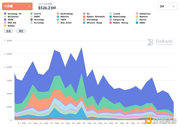Click Airswap legend dot
The width and height of the screenshot is (180, 127).
(x=31, y=23)
